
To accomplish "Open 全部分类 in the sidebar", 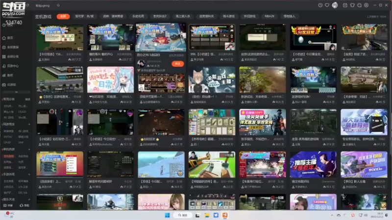I will click(x=10, y=57).
